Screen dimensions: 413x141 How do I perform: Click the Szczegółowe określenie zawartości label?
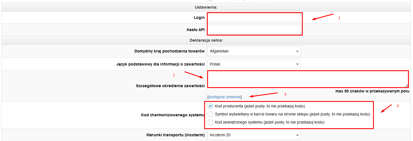170,86
